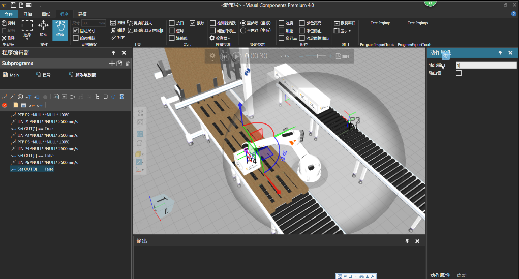The image size is (519, 279).
Task: Add a new subprogram with plus icon
Action: point(112,63)
